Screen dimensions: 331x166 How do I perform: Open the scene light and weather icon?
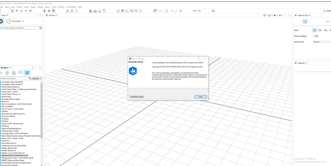pos(213,11)
